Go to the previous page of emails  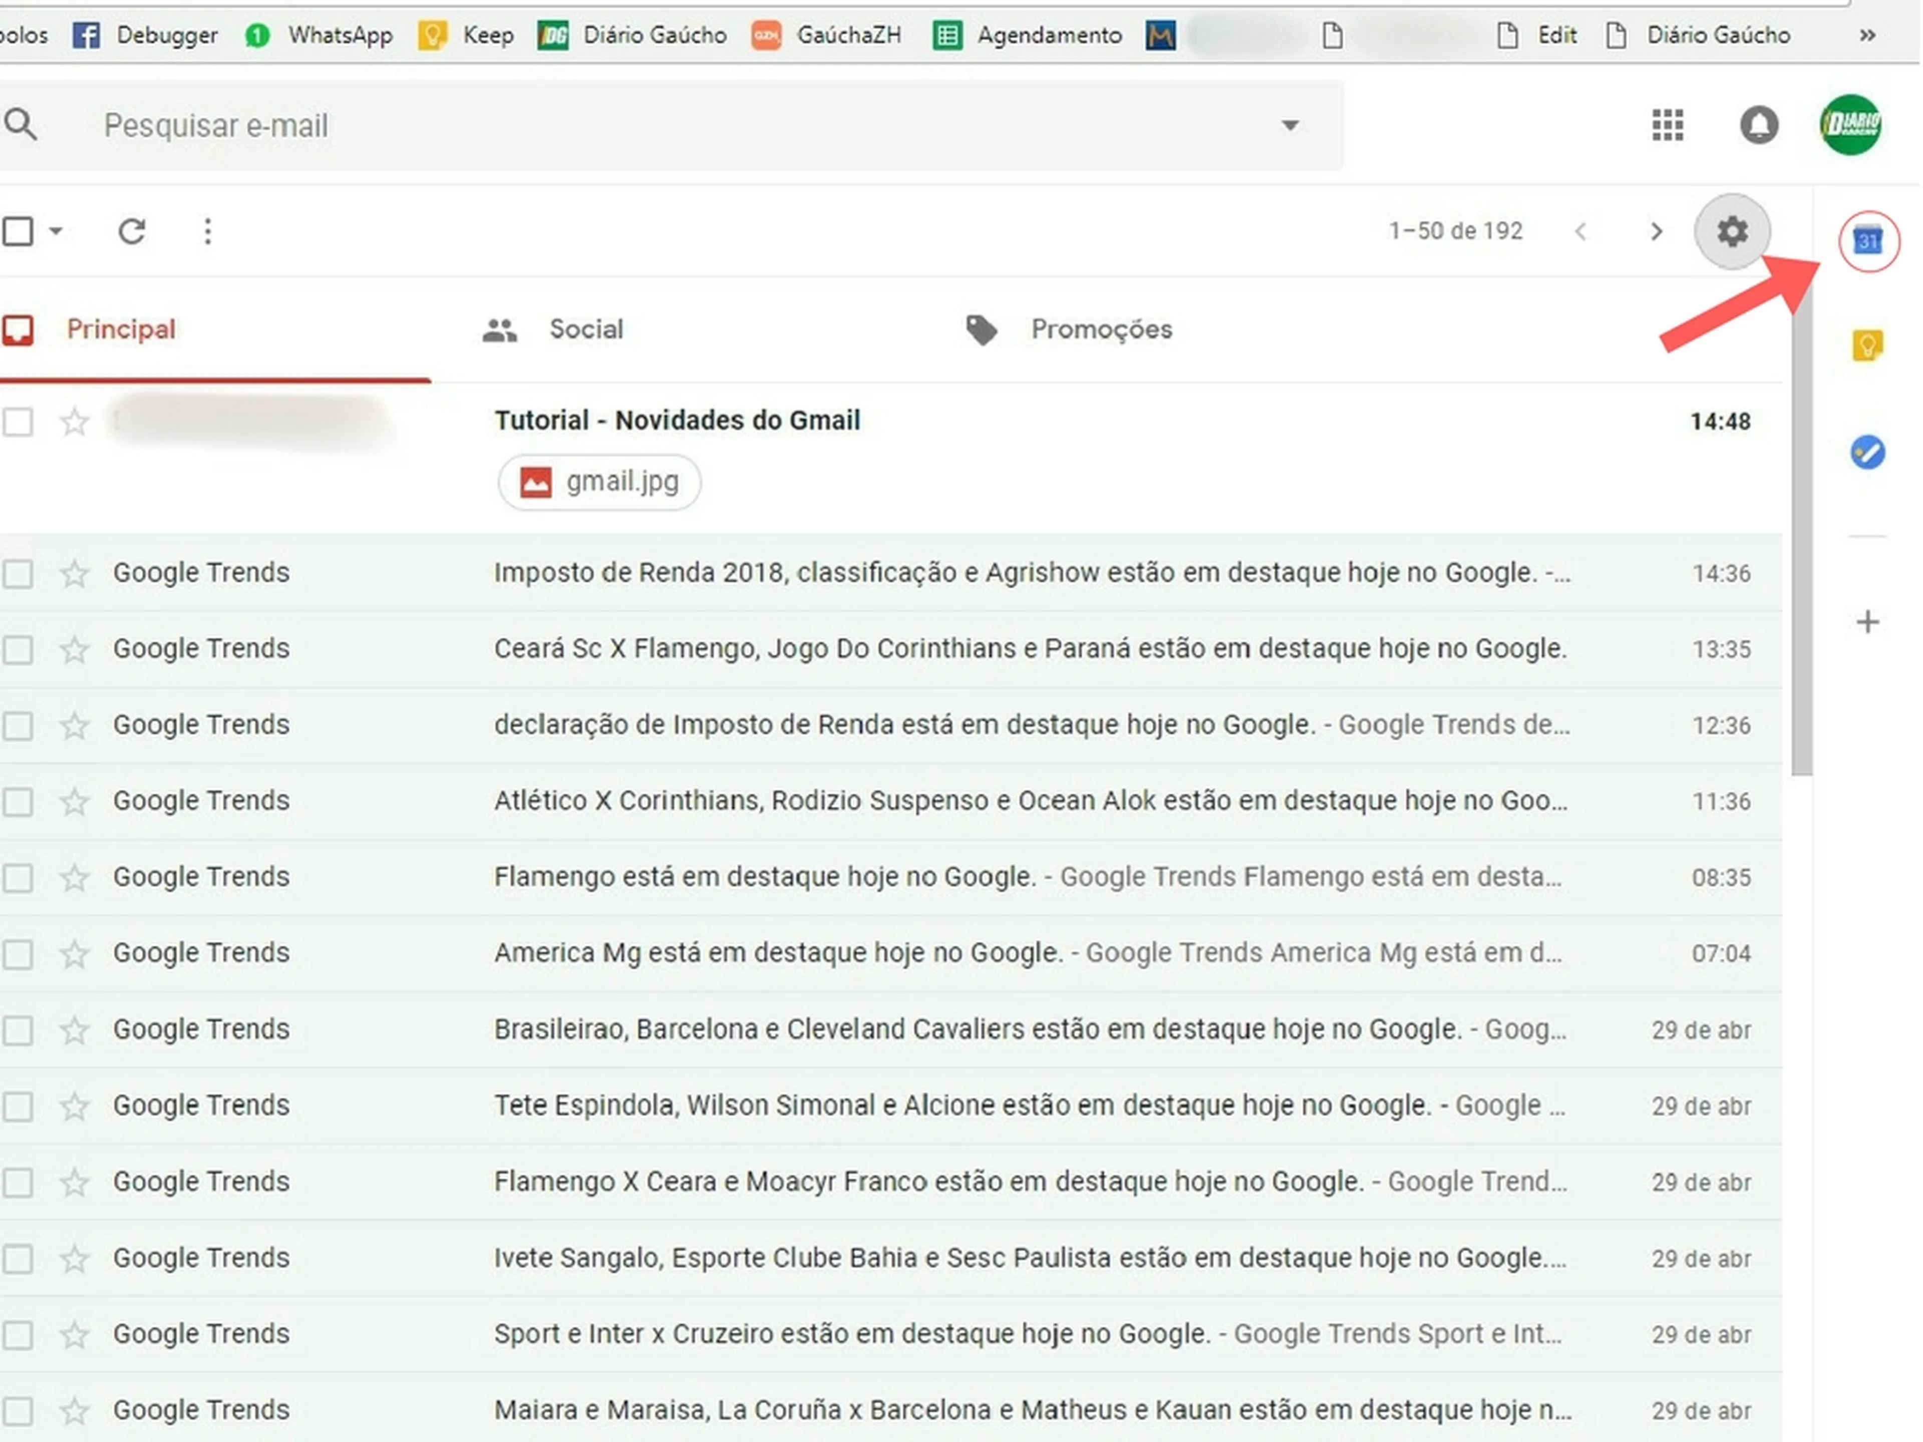1580,231
